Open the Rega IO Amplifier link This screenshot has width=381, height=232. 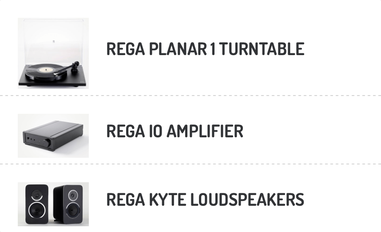[x=175, y=132]
